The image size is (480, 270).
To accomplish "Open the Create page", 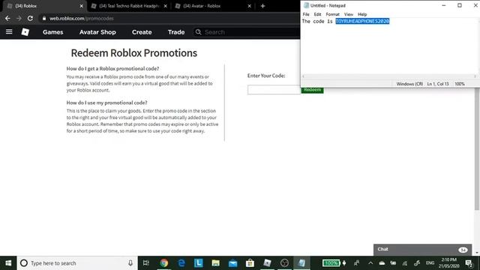I will coord(142,32).
